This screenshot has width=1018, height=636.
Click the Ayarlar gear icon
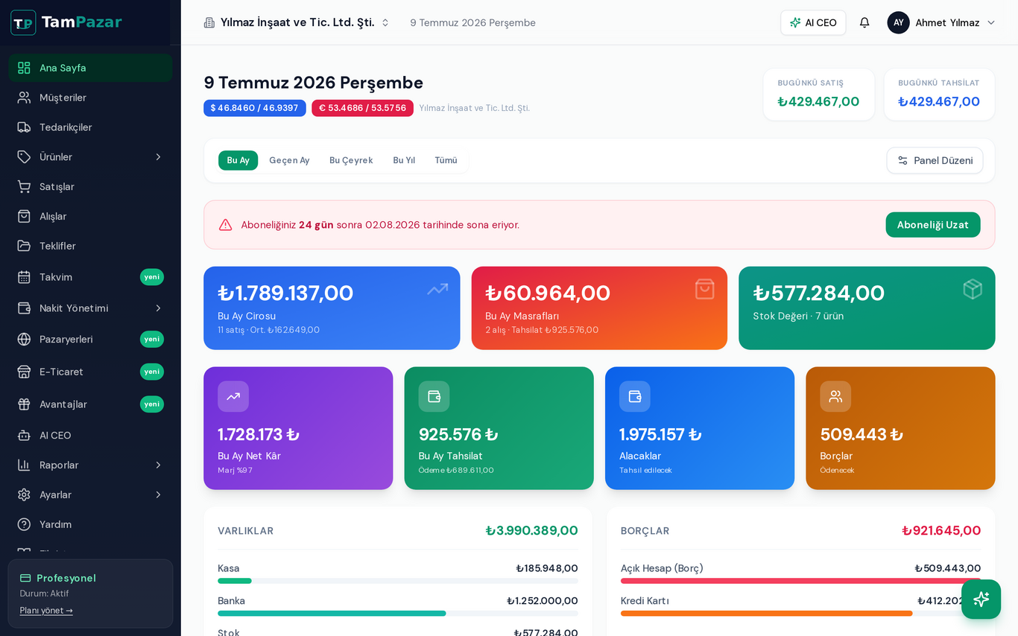click(24, 495)
